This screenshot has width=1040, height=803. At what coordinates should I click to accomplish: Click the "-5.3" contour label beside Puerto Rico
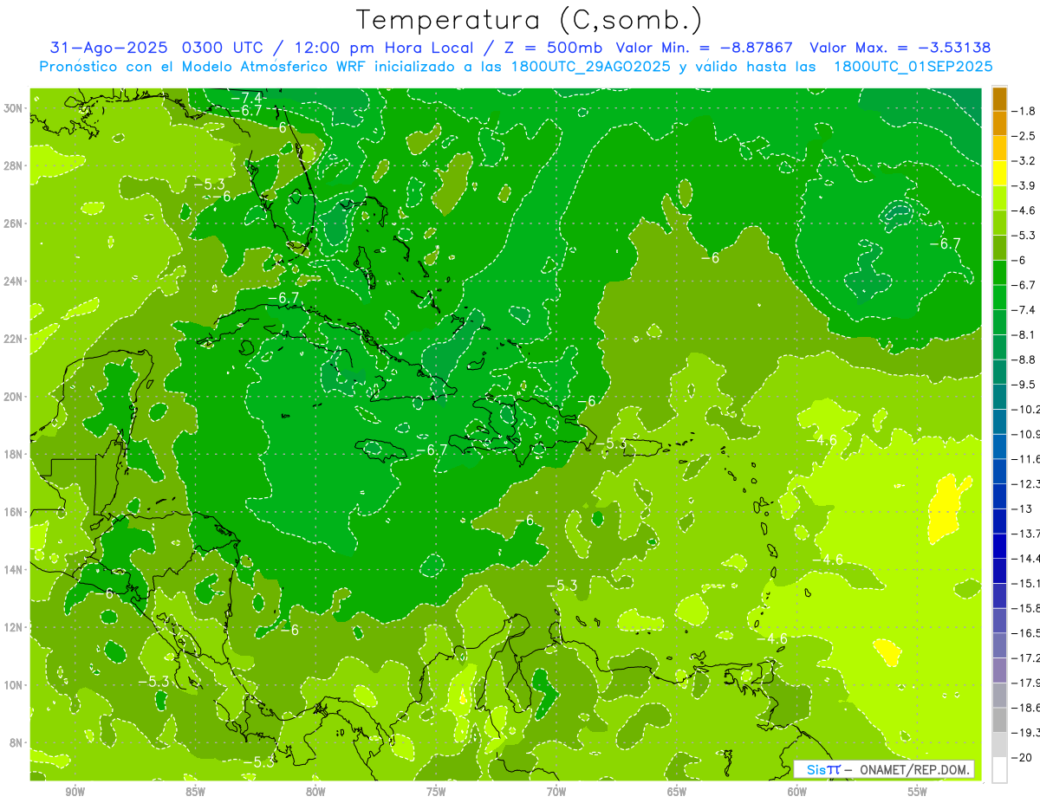point(610,444)
